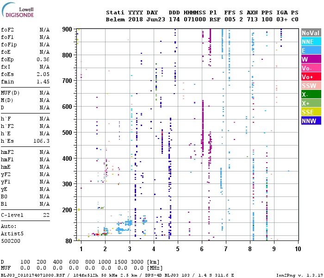The image size is (324, 278).
Task: Click the foE parameter label
Action: 6,52
